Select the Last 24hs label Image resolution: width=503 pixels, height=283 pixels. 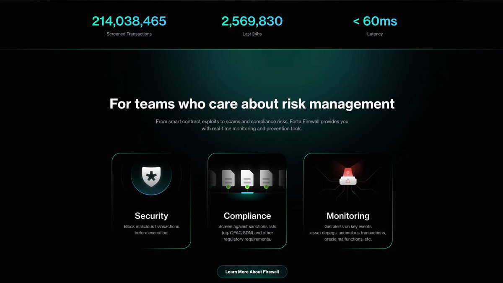[252, 34]
